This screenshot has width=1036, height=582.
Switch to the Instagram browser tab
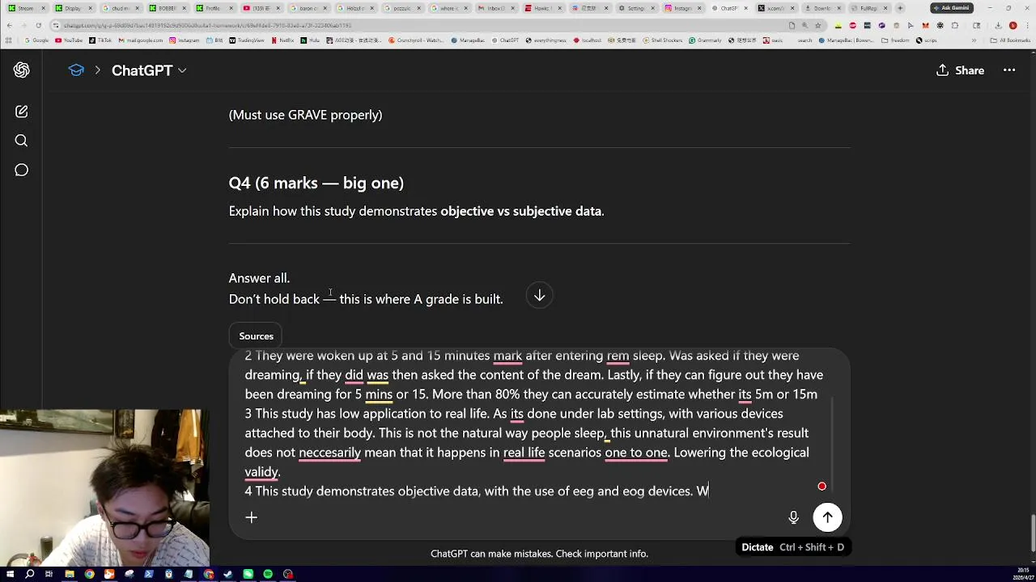point(683,8)
